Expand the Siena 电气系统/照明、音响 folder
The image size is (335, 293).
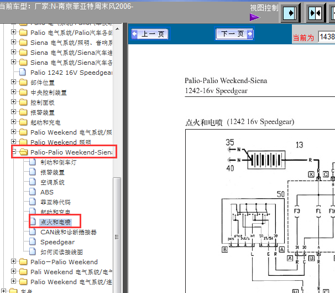tap(13, 42)
